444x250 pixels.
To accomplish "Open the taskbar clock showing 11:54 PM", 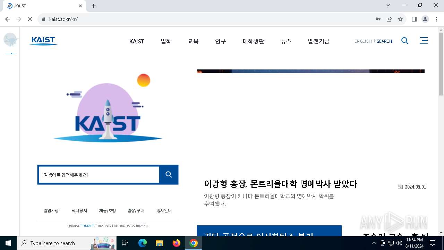I will 414,243.
